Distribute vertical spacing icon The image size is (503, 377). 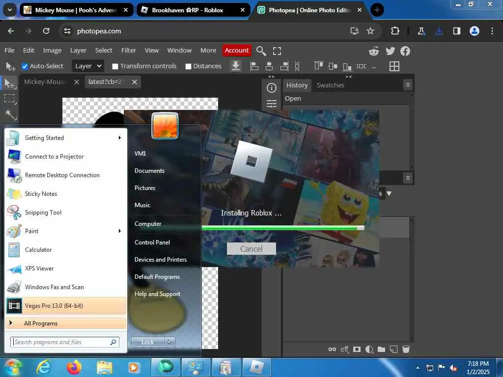tap(297, 66)
